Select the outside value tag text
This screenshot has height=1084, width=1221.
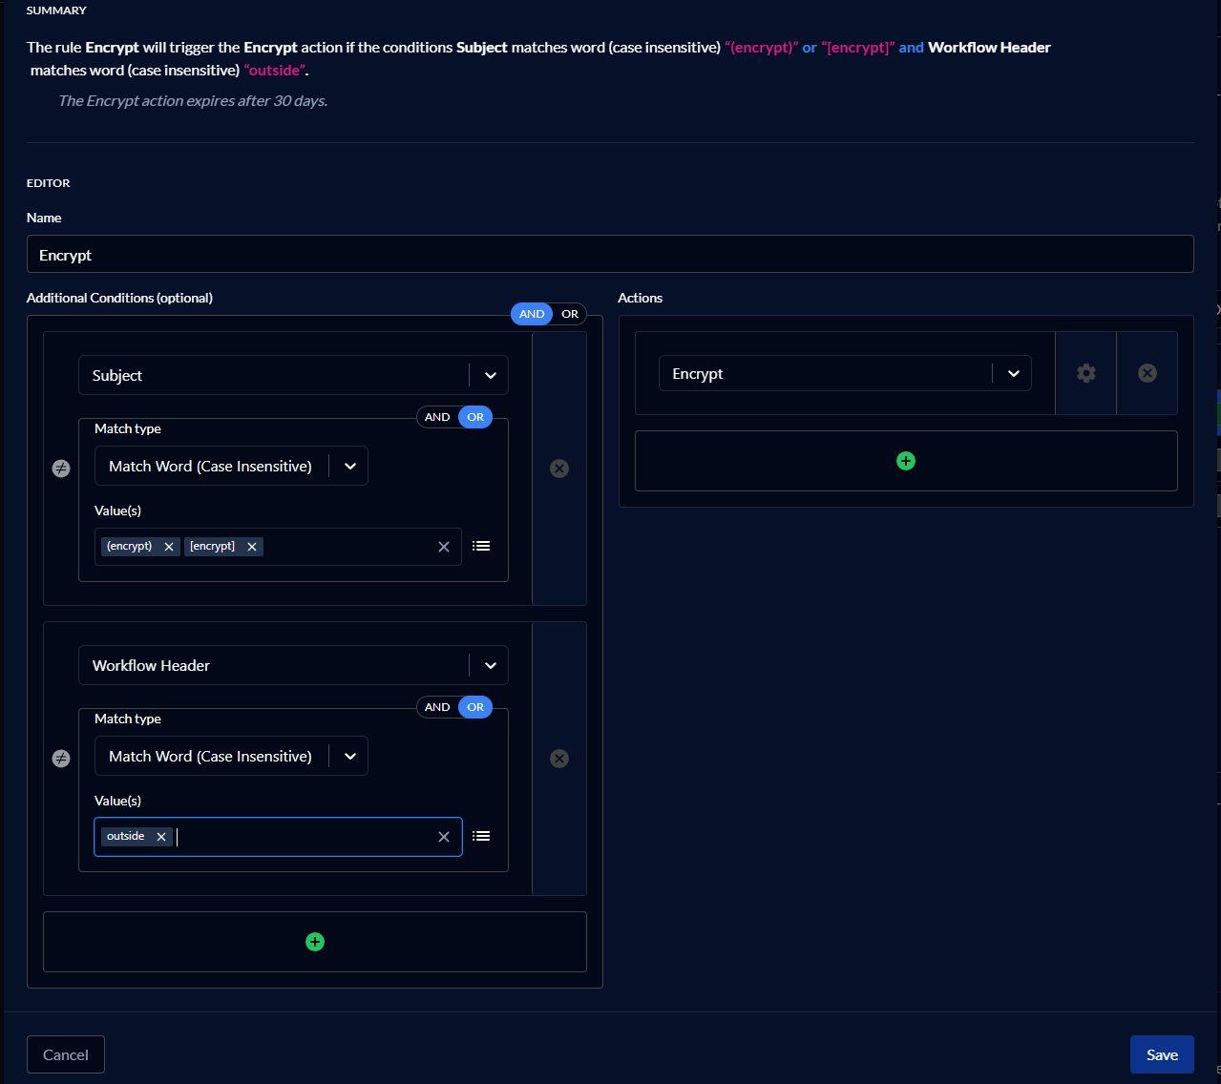click(125, 837)
